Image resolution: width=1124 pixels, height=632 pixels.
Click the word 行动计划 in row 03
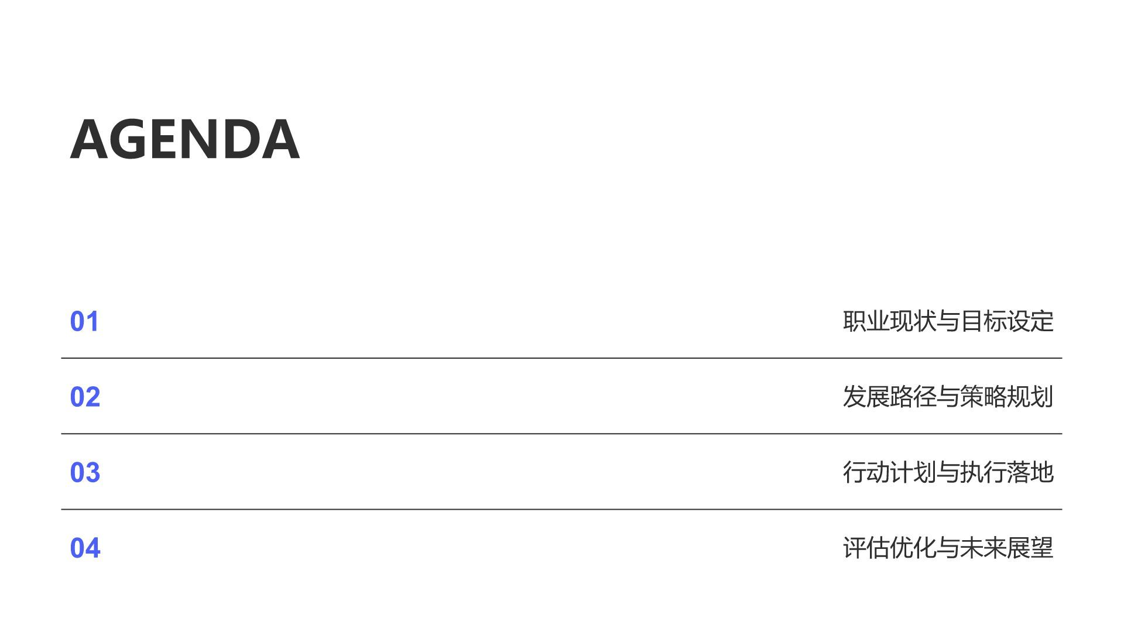pos(889,472)
